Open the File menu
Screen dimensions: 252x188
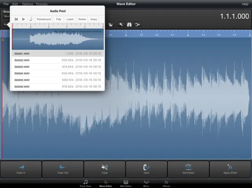6,4
